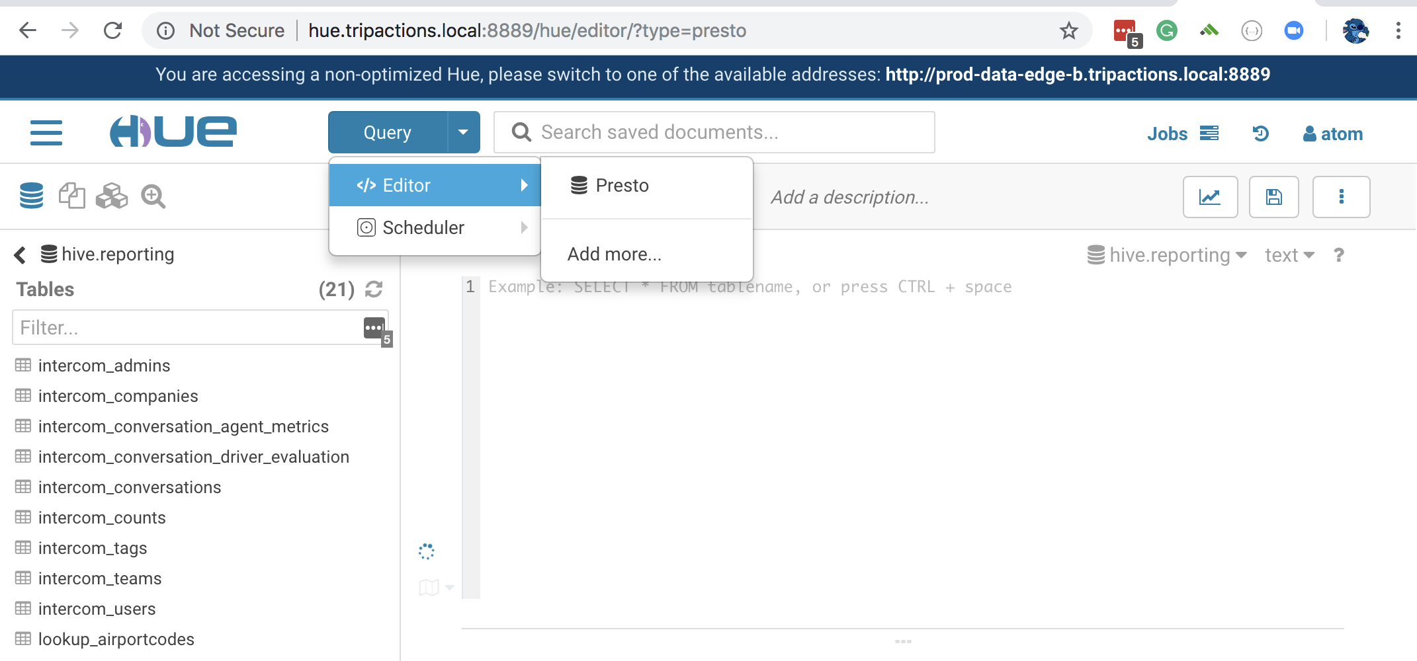Click the magnifier search icon in the assist bar
Screen dimensions: 1417x661
(x=153, y=196)
